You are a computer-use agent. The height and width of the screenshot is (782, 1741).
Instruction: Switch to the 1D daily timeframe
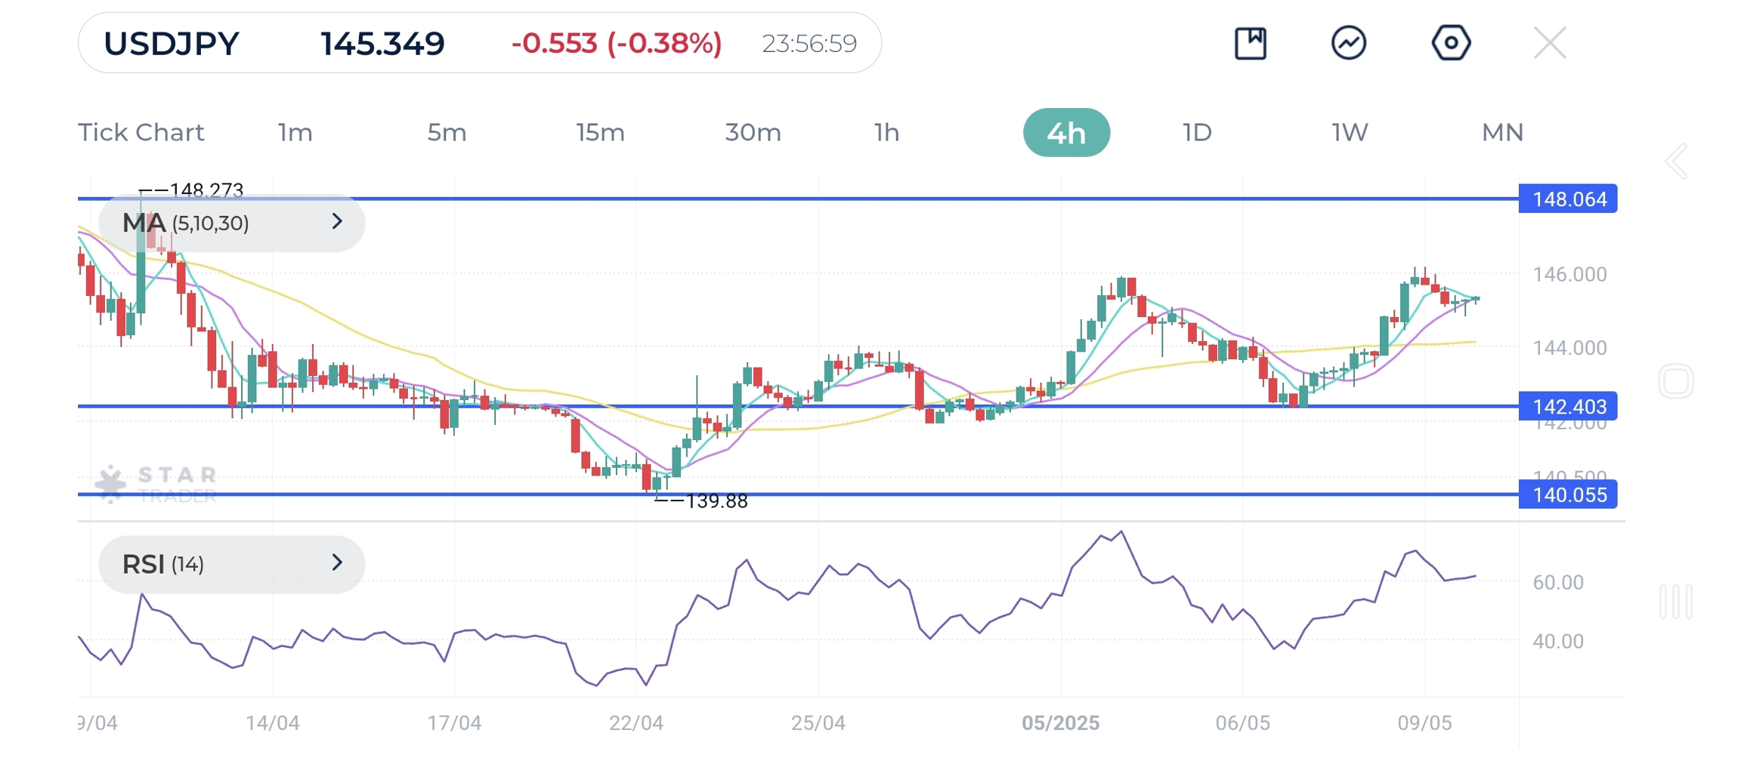[x=1197, y=133]
